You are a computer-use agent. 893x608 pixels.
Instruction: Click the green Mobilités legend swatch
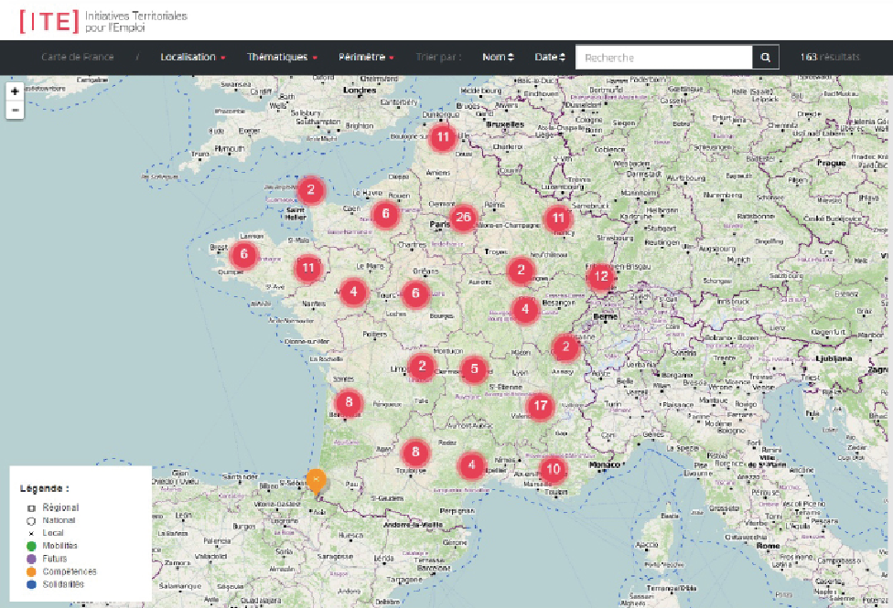click(x=31, y=546)
